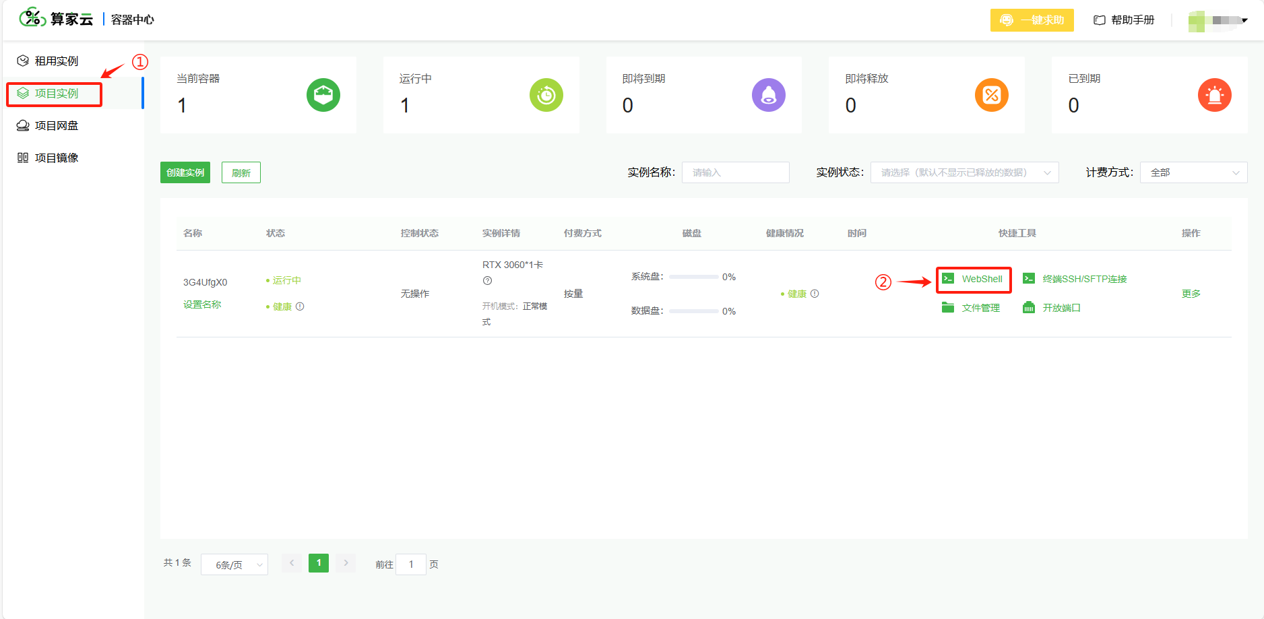Image resolution: width=1264 pixels, height=619 pixels.
Task: Click the 算家云 logo icon
Action: [32, 18]
